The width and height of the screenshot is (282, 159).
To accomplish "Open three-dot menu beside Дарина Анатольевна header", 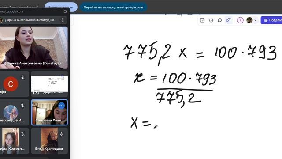I will click(63, 20).
